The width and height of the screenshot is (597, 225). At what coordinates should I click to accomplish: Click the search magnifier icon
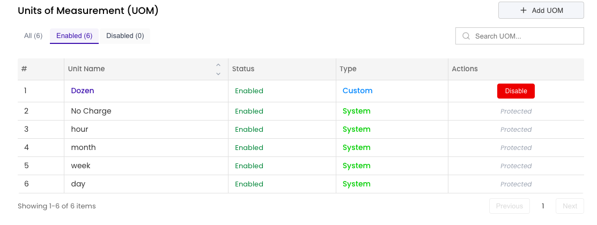click(x=466, y=36)
